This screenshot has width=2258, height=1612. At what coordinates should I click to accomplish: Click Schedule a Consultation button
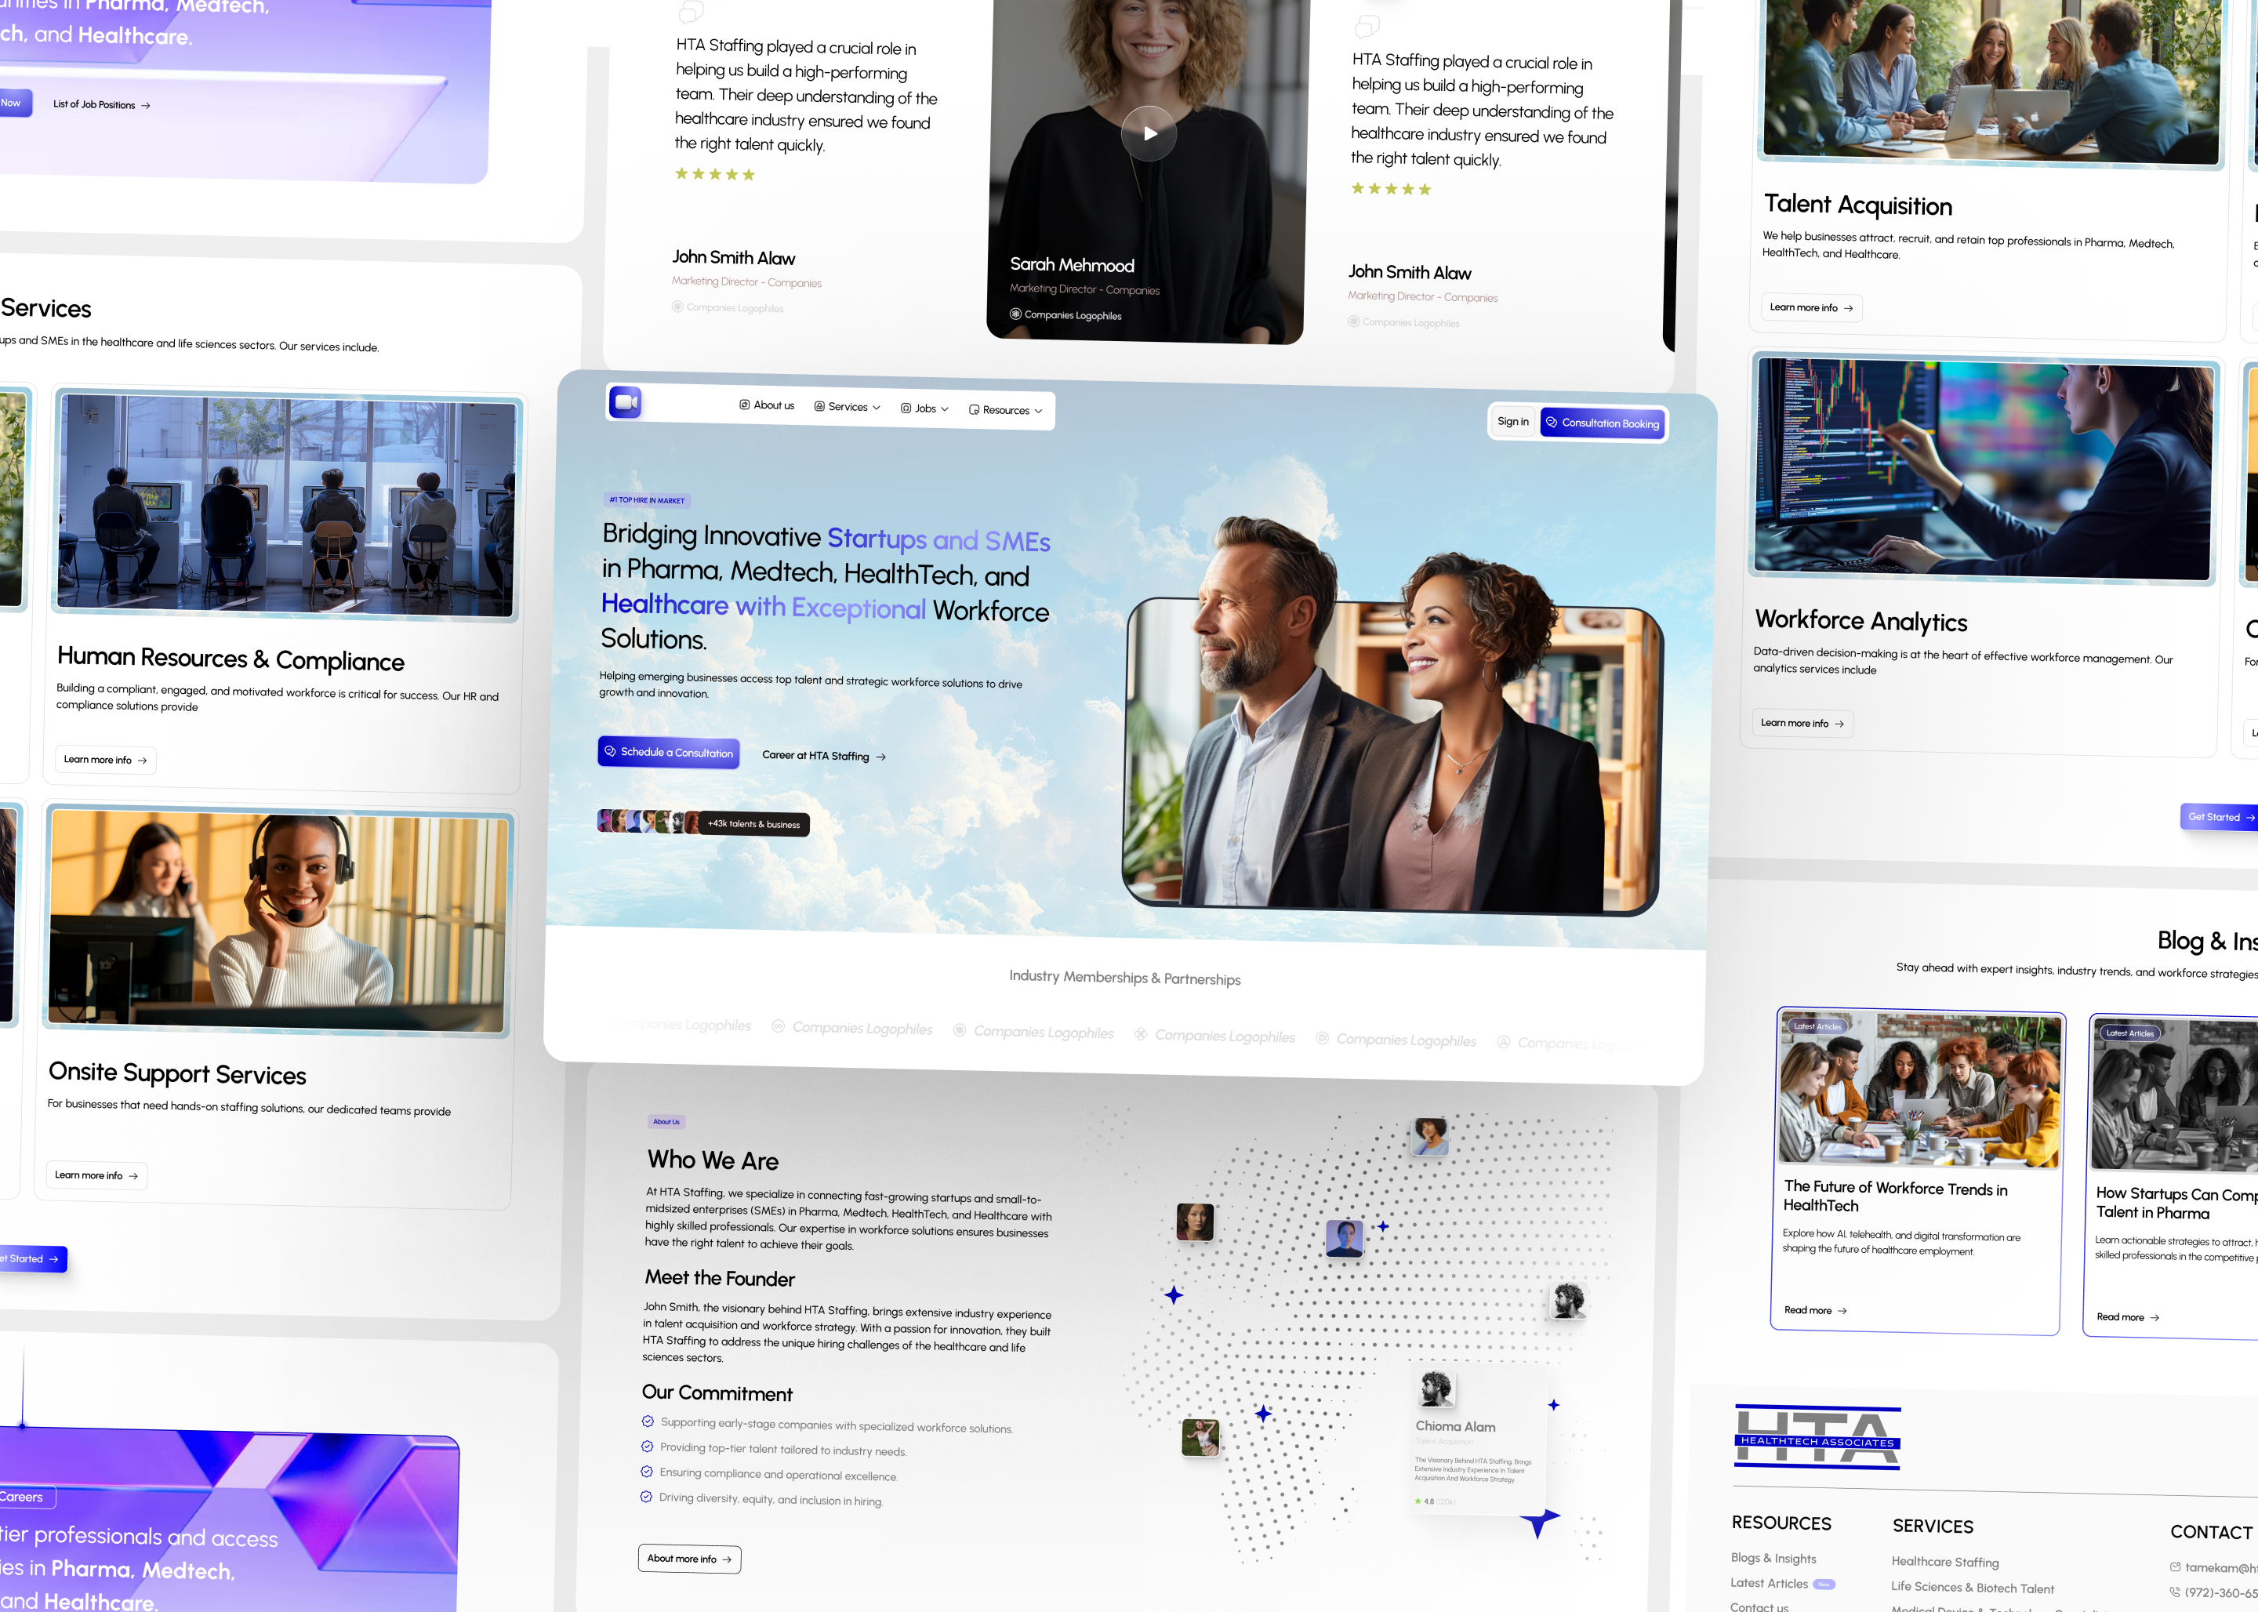(668, 753)
